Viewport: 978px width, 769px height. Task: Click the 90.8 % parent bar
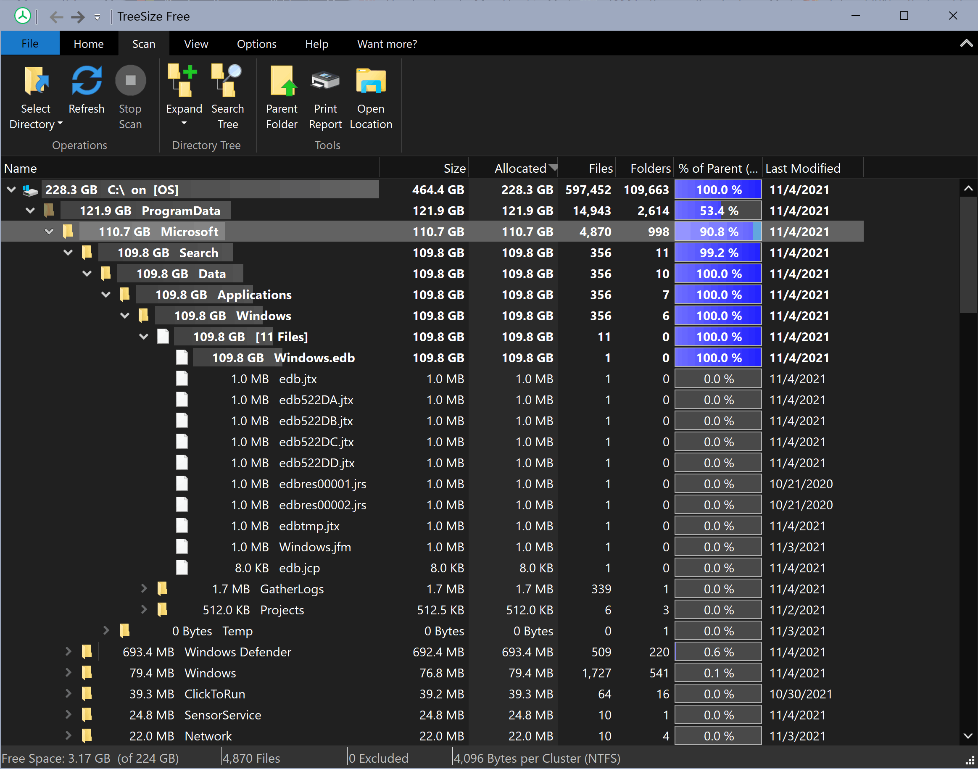coord(718,232)
